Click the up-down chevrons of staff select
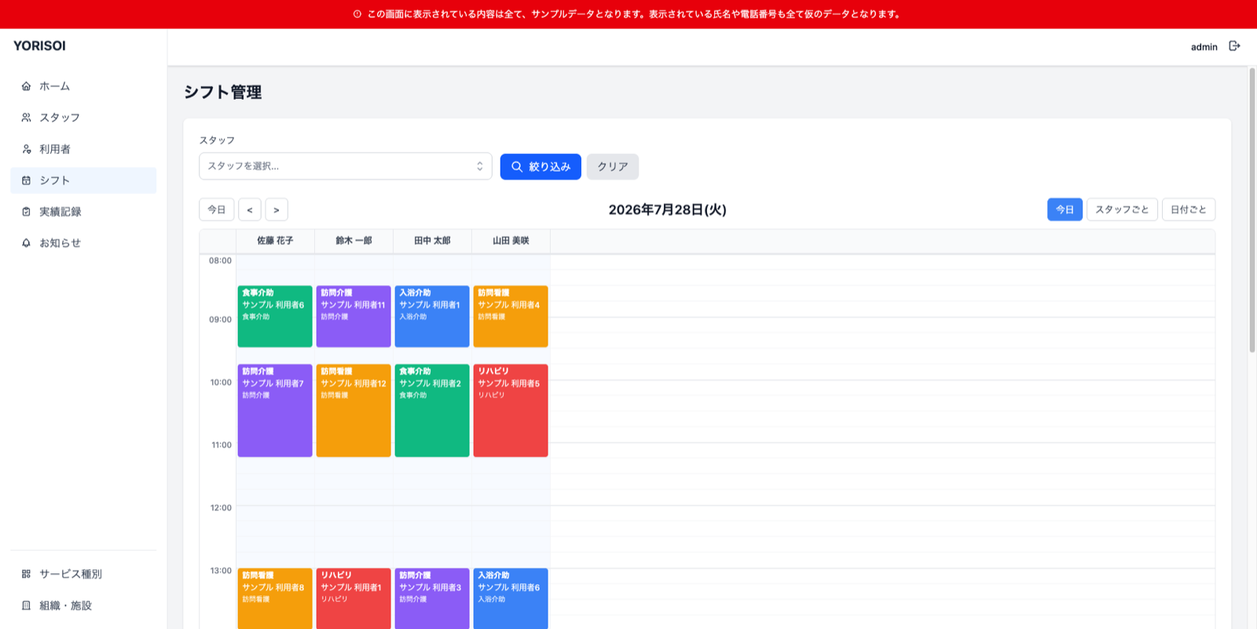The width and height of the screenshot is (1257, 629). coord(479,166)
